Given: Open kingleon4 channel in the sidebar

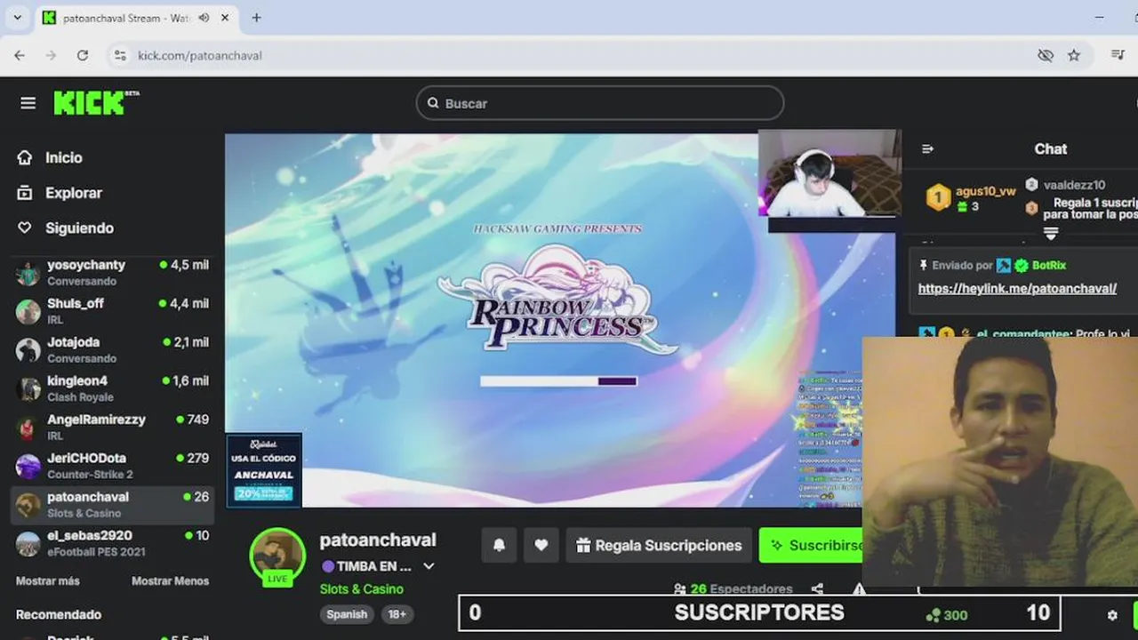Looking at the screenshot, I should click(112, 388).
